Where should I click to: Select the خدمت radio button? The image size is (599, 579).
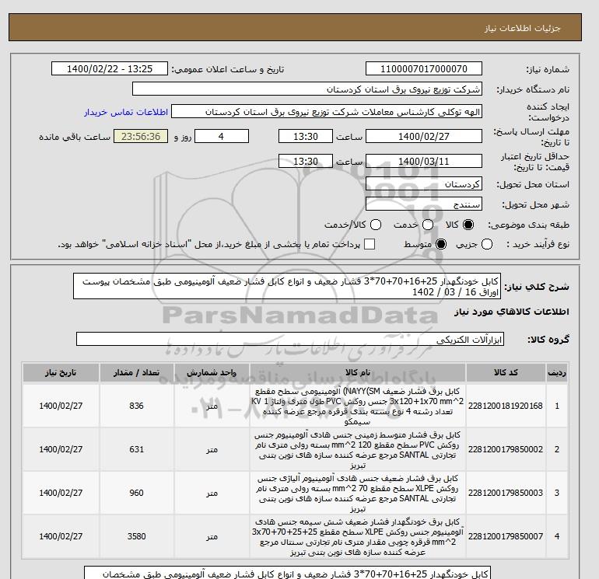coord(428,225)
